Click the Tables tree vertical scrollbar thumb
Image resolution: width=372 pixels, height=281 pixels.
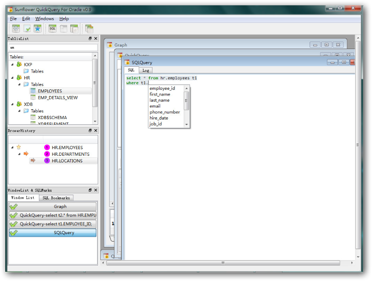(x=95, y=83)
